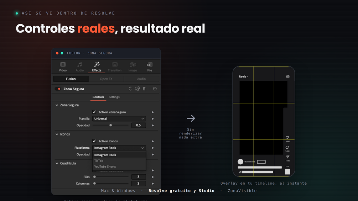Image resolution: width=358 pixels, height=201 pixels.
Task: Toggle keyframe diamond for Zona Segura Opacidad
Action: 153,125
